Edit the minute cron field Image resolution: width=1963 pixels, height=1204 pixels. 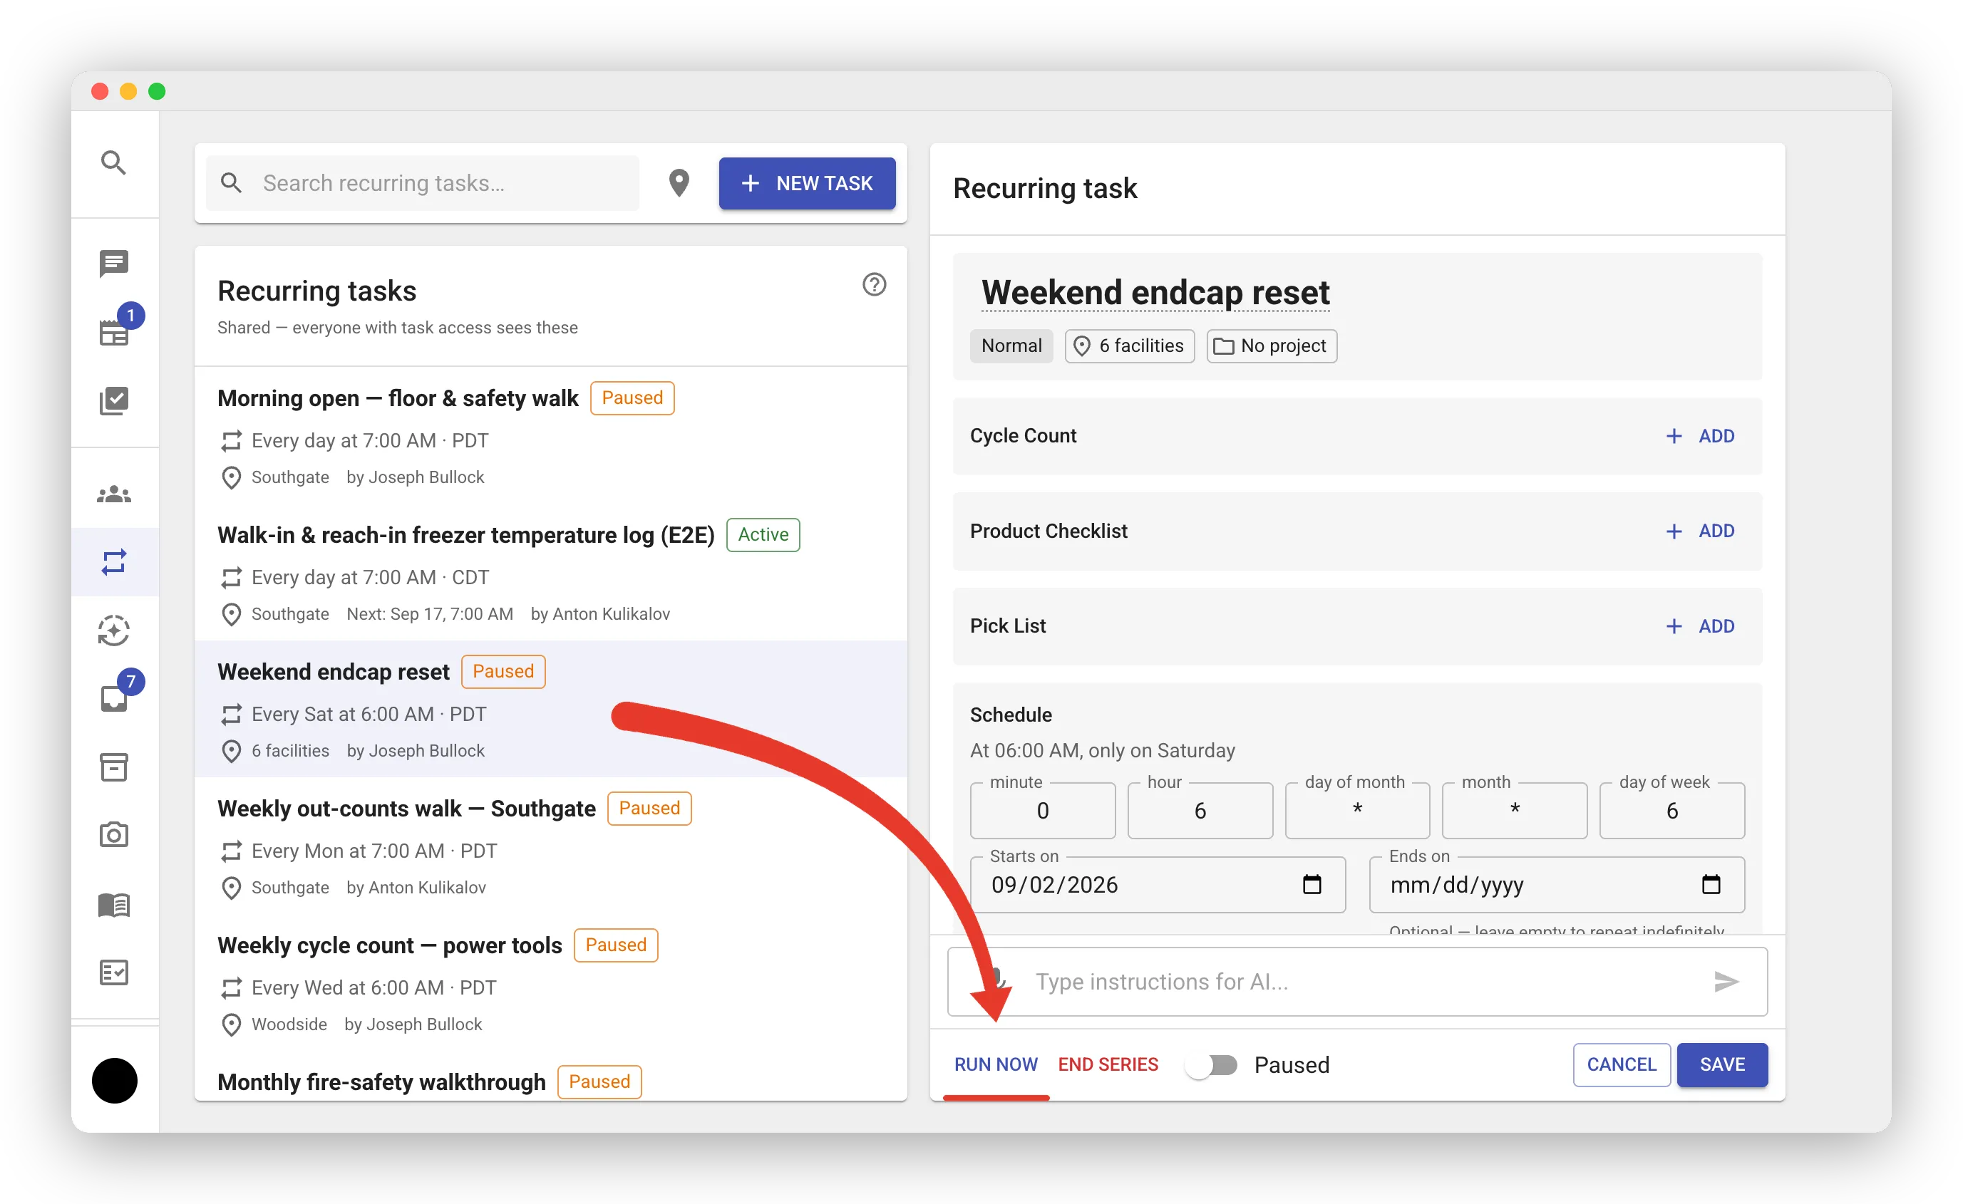tap(1043, 811)
